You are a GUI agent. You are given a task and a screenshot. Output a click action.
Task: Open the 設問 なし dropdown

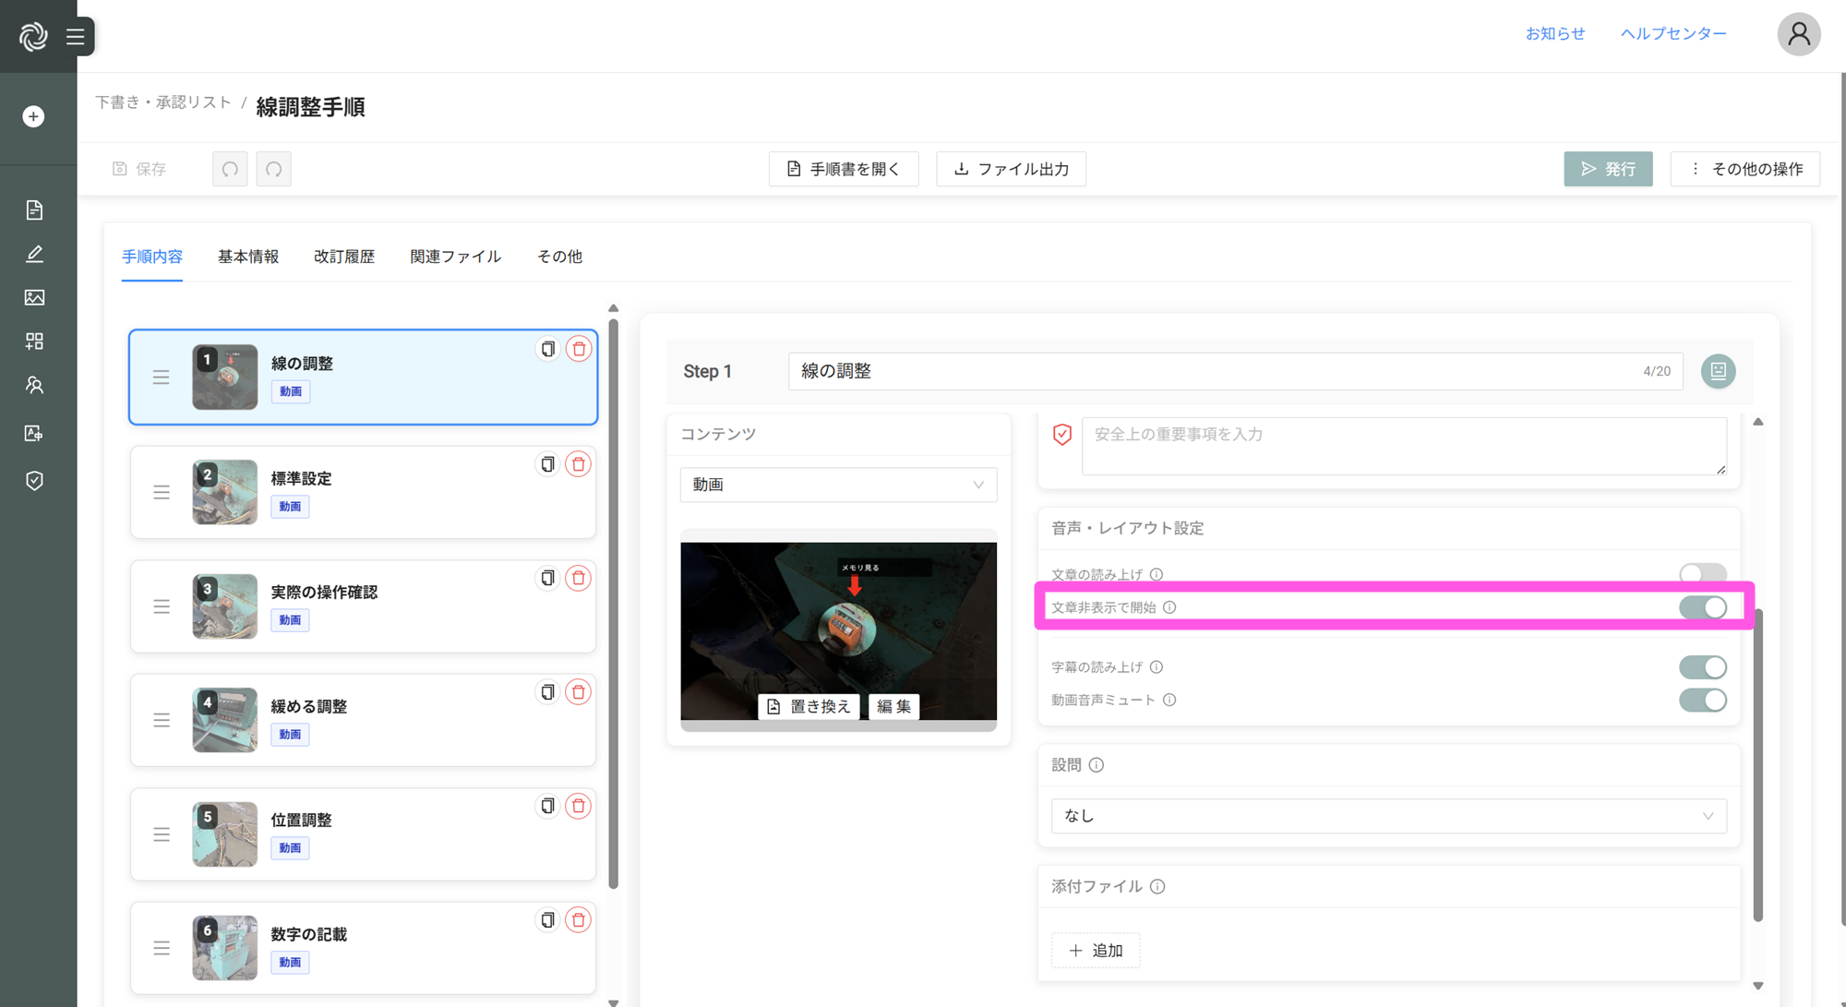click(1388, 816)
